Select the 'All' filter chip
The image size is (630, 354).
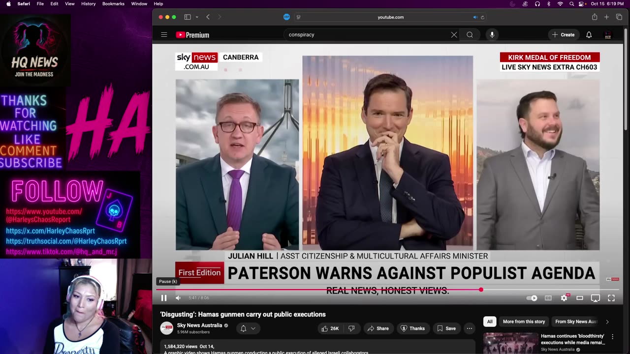pos(490,322)
